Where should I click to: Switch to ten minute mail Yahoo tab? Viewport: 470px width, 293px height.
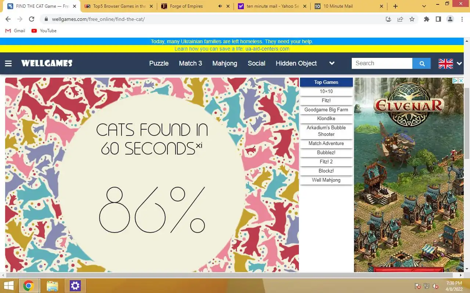(x=272, y=6)
